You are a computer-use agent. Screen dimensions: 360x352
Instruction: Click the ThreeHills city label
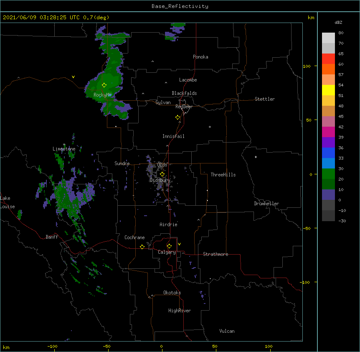[x=223, y=175]
